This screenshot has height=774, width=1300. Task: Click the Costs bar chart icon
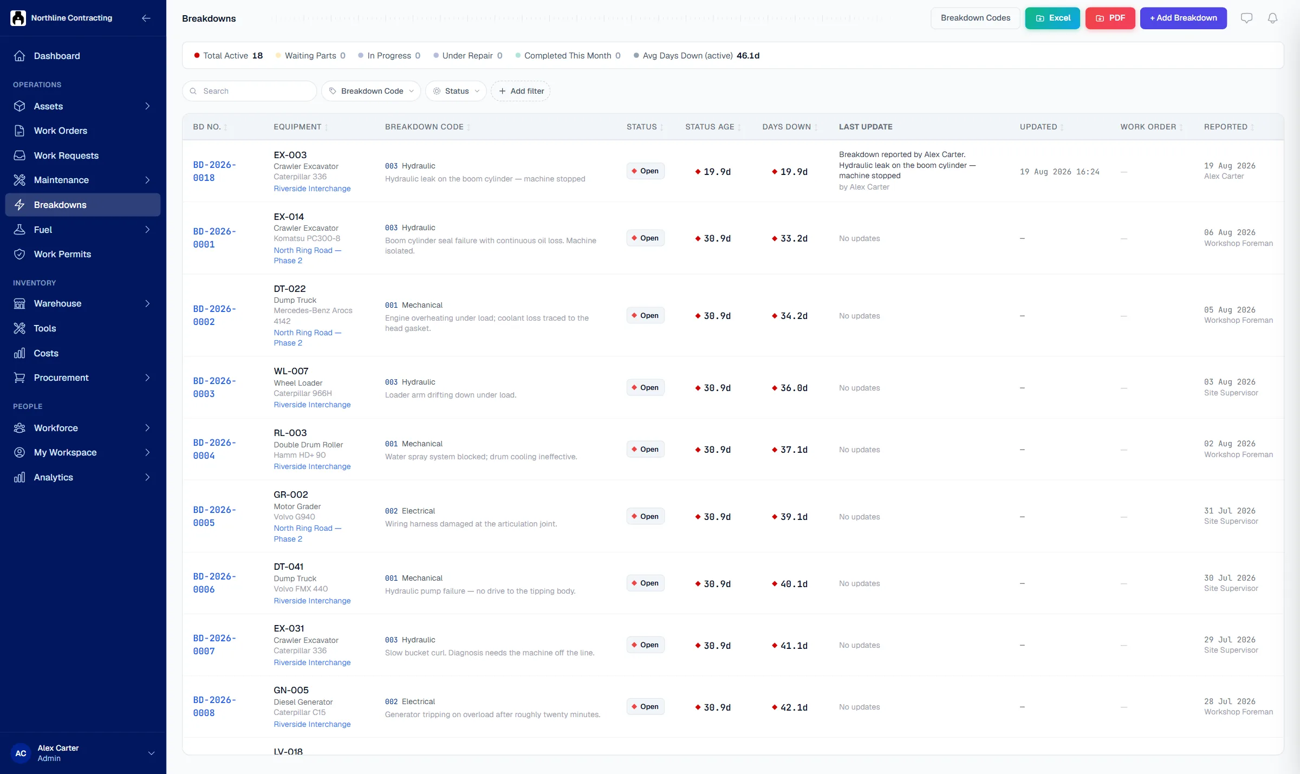tap(19, 353)
